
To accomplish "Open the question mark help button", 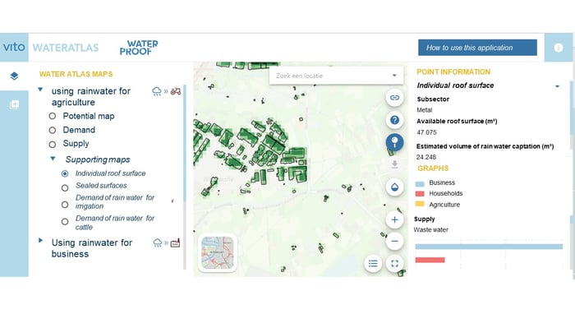I will click(394, 120).
